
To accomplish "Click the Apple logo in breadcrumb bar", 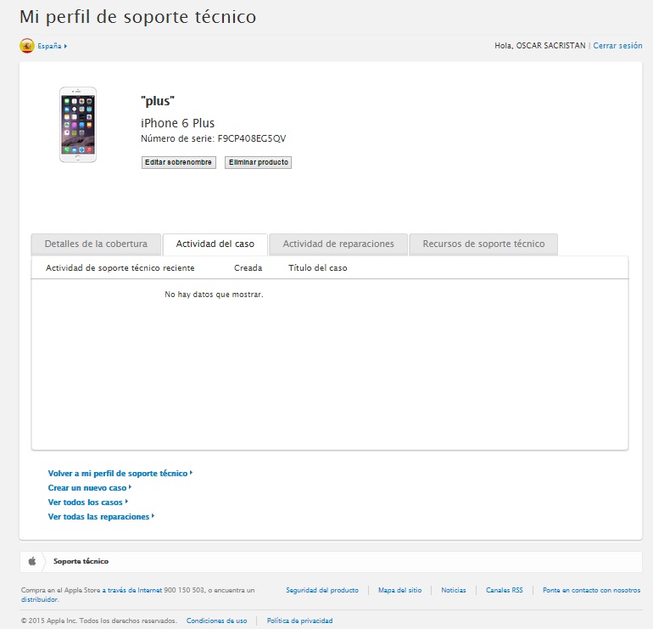I will (x=32, y=561).
